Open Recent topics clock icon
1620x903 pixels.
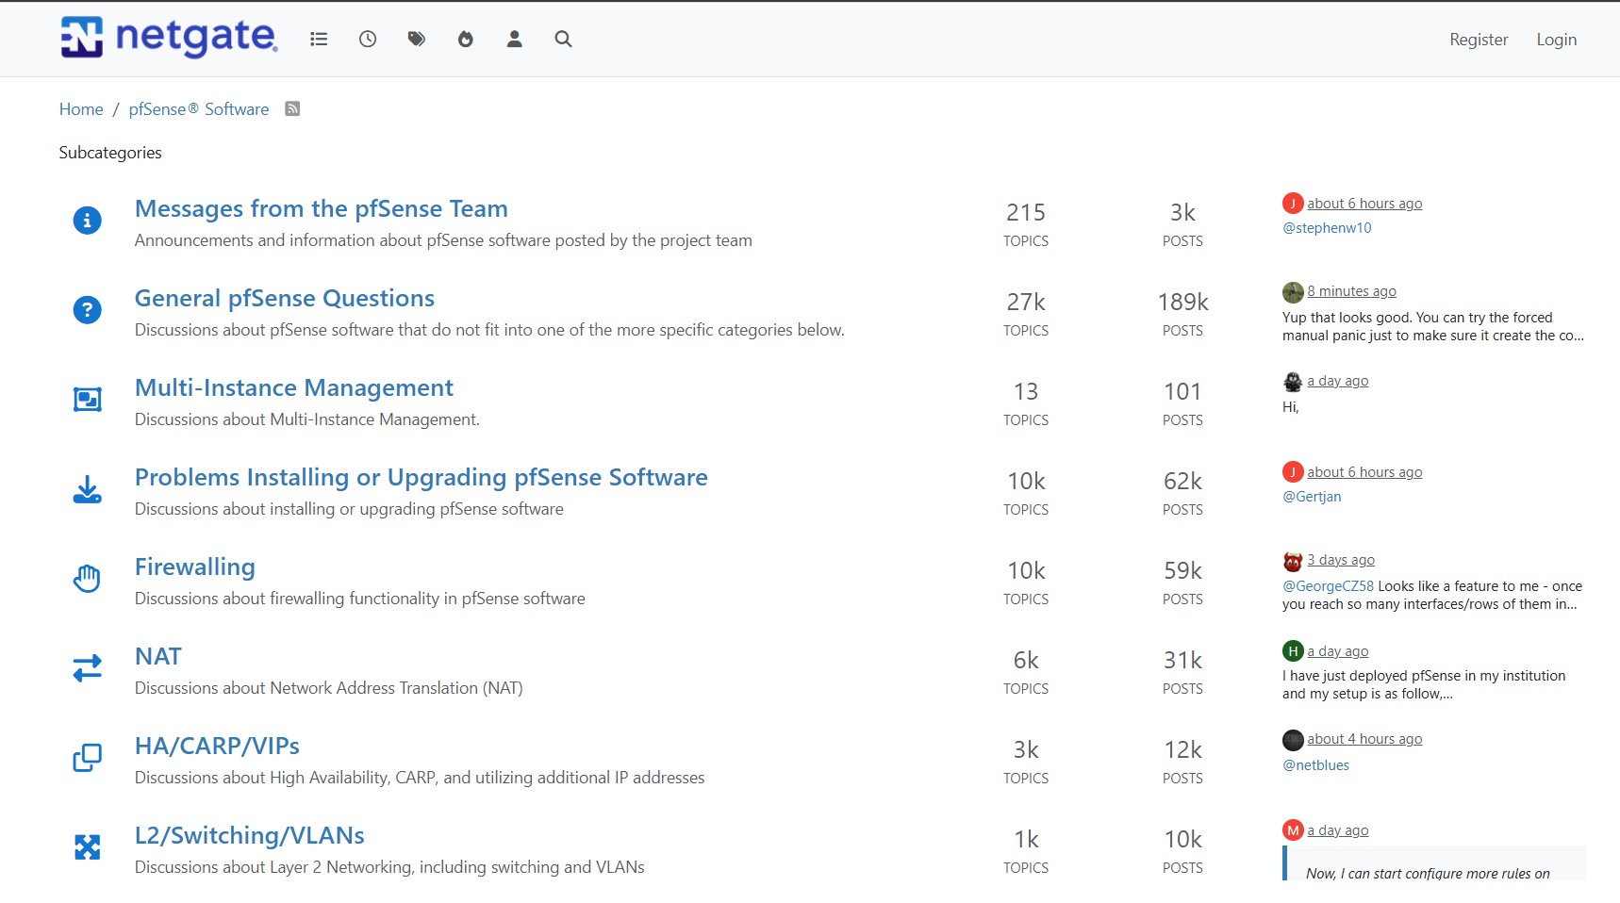pos(368,39)
